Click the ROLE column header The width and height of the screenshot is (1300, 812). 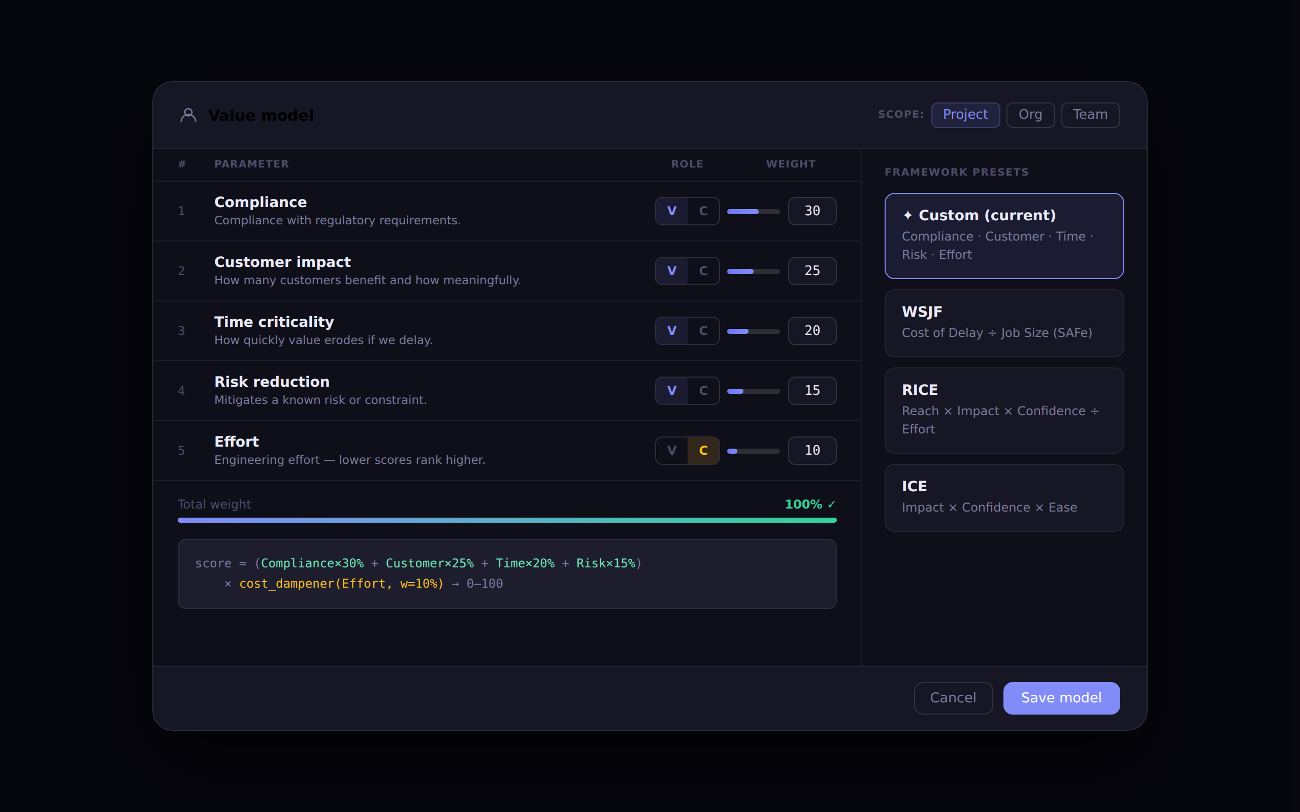click(687, 164)
